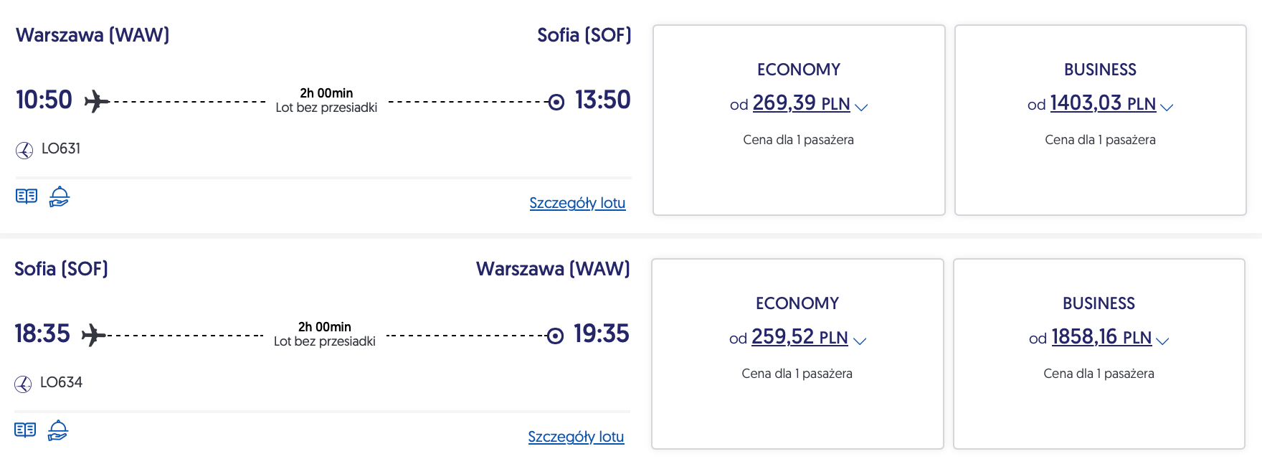Click the newspaper icon for flight LO634
The width and height of the screenshot is (1262, 464).
(x=25, y=430)
